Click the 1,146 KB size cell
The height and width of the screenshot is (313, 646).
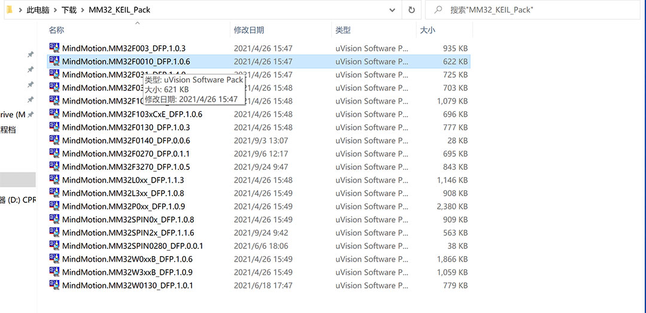(452, 180)
